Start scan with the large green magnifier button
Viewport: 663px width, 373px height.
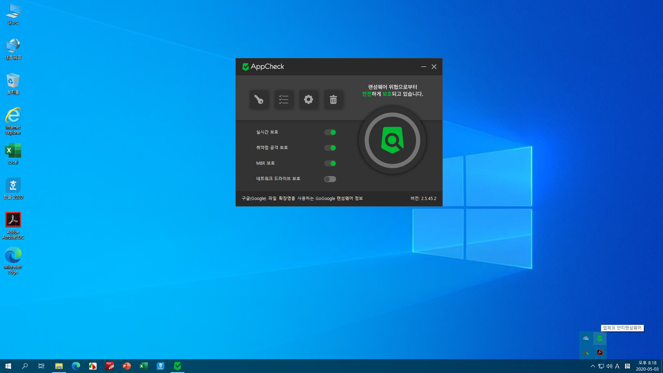click(x=392, y=140)
